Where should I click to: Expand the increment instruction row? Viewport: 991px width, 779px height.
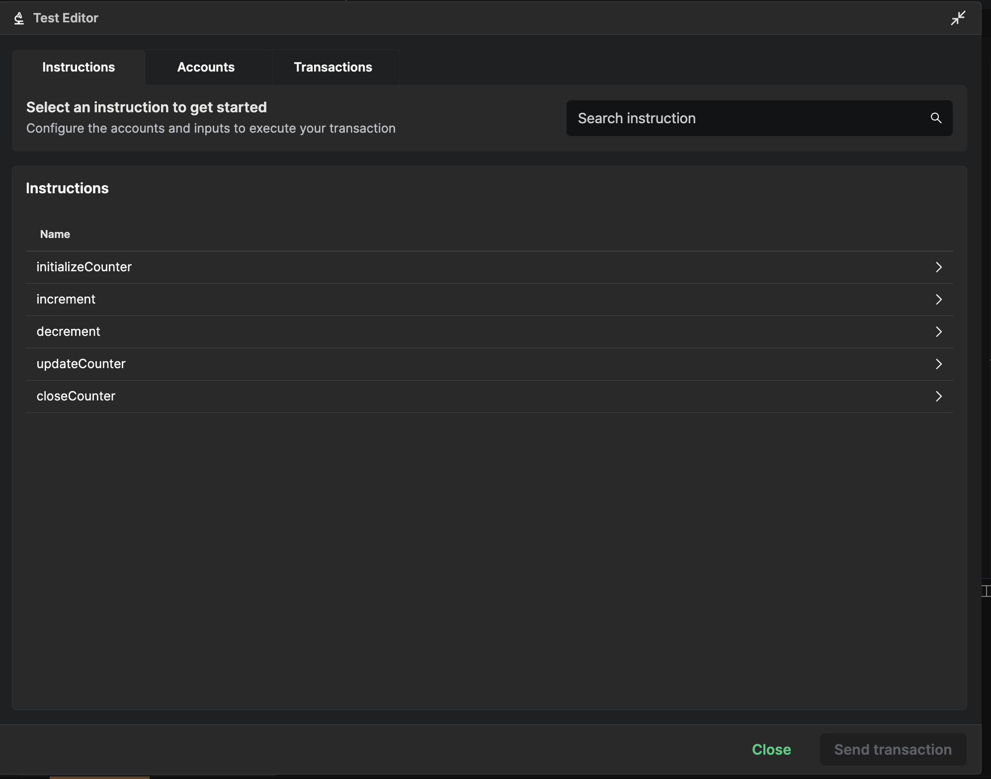(939, 299)
